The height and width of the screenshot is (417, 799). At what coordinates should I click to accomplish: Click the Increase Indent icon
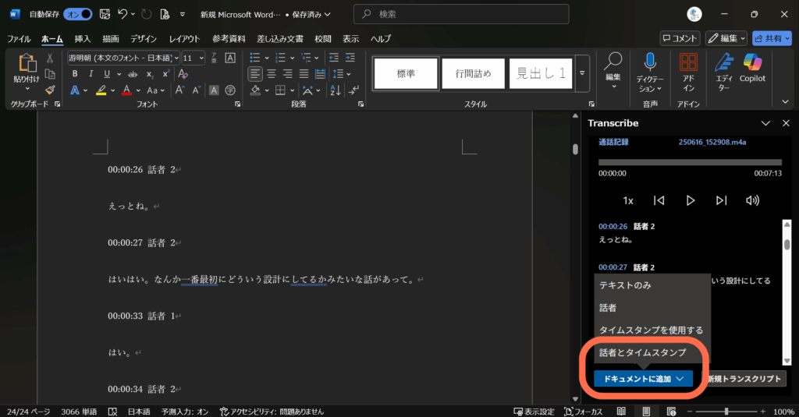pyautogui.click(x=350, y=58)
